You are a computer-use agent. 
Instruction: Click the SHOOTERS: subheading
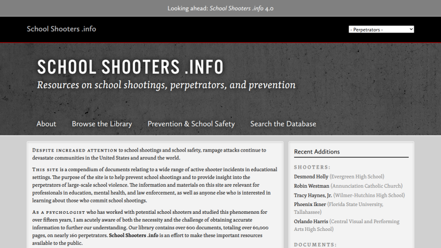tap(312, 167)
